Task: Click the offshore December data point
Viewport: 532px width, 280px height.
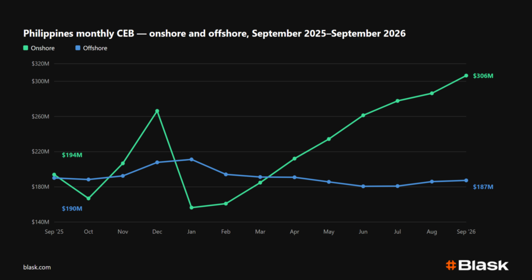Action: pyautogui.click(x=157, y=162)
